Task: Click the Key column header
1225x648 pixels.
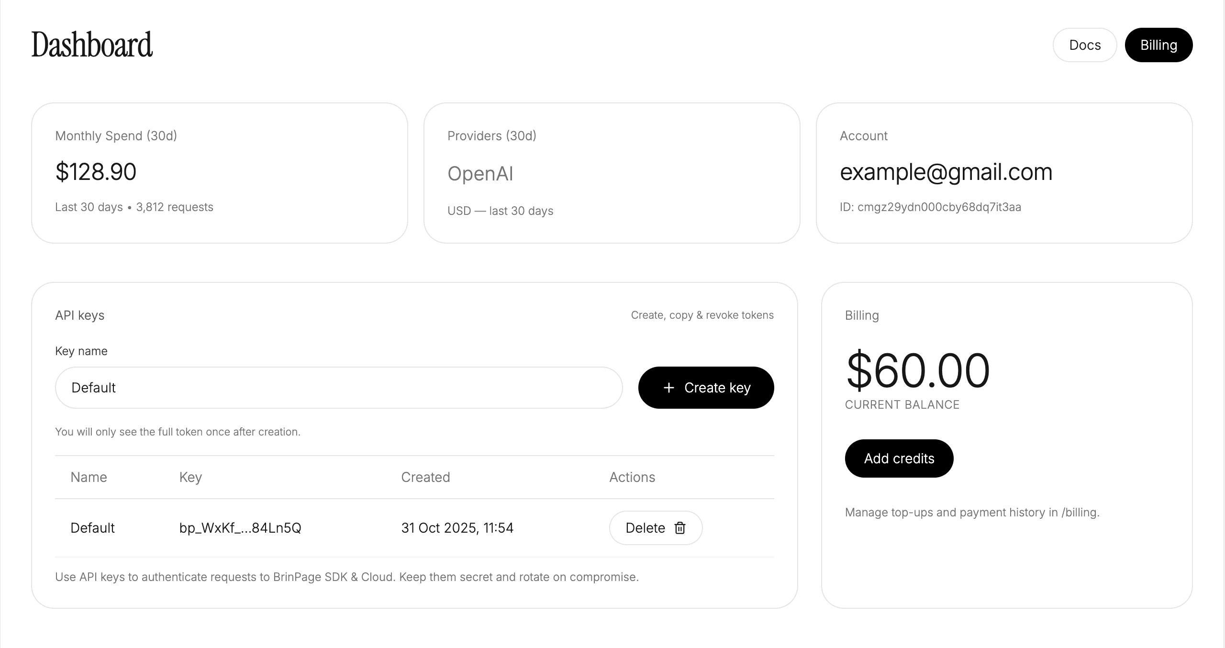Action: point(190,477)
